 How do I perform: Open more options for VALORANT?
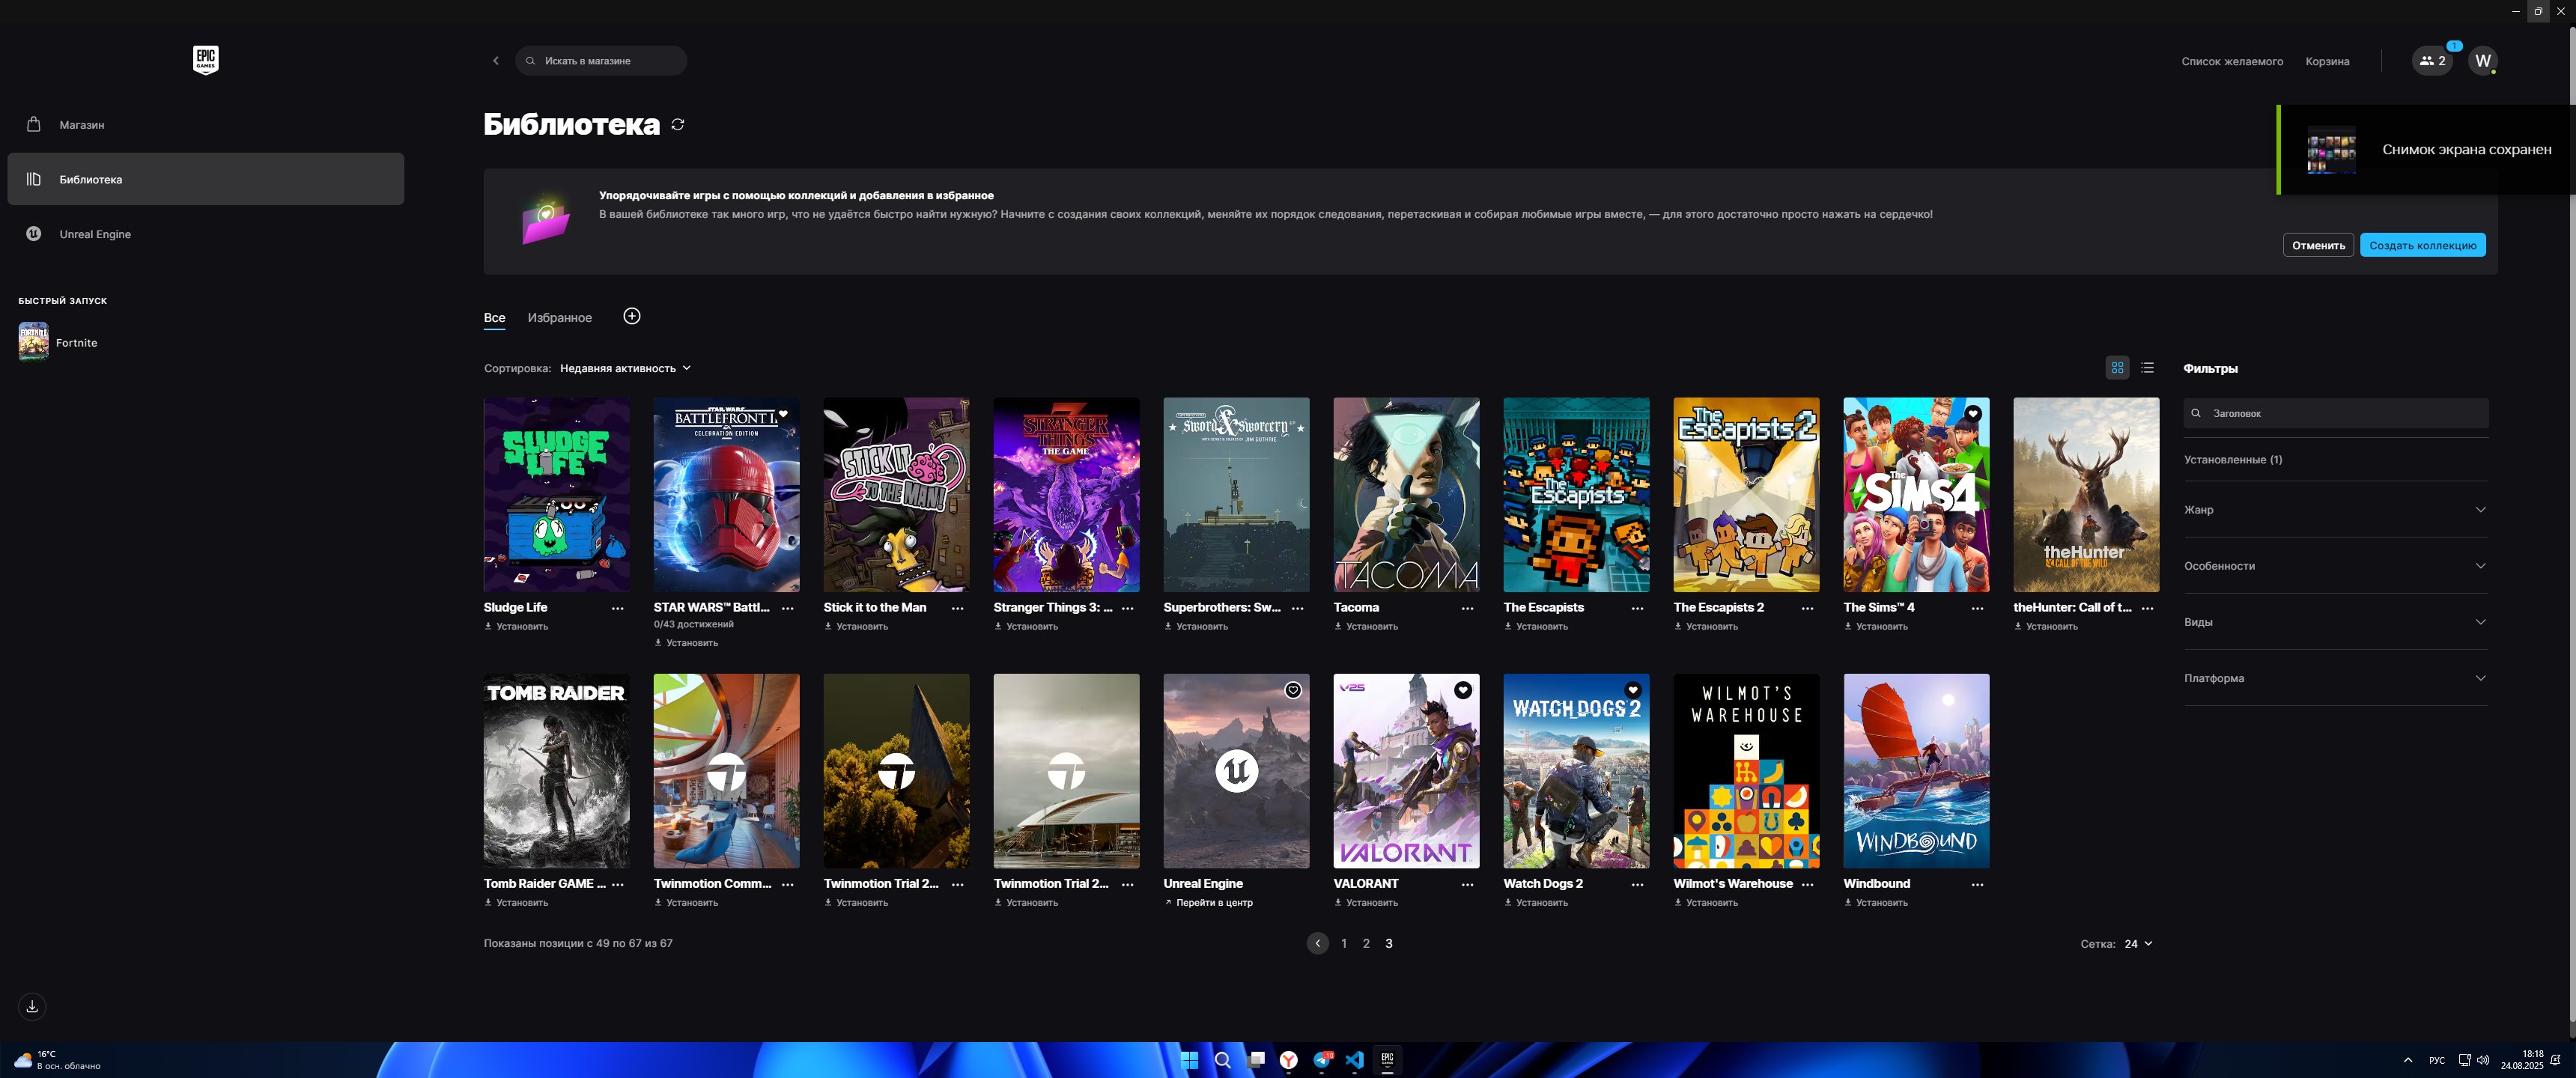click(x=1467, y=884)
